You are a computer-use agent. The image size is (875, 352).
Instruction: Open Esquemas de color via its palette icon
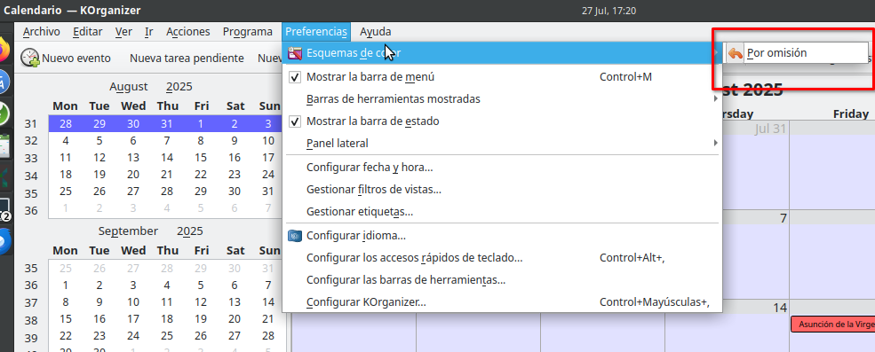coord(295,53)
